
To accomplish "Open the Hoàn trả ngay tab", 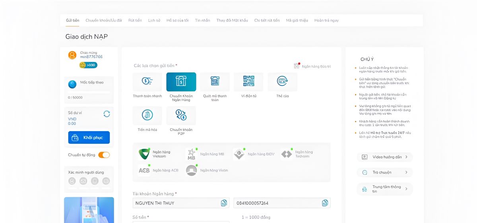I will [x=327, y=20].
